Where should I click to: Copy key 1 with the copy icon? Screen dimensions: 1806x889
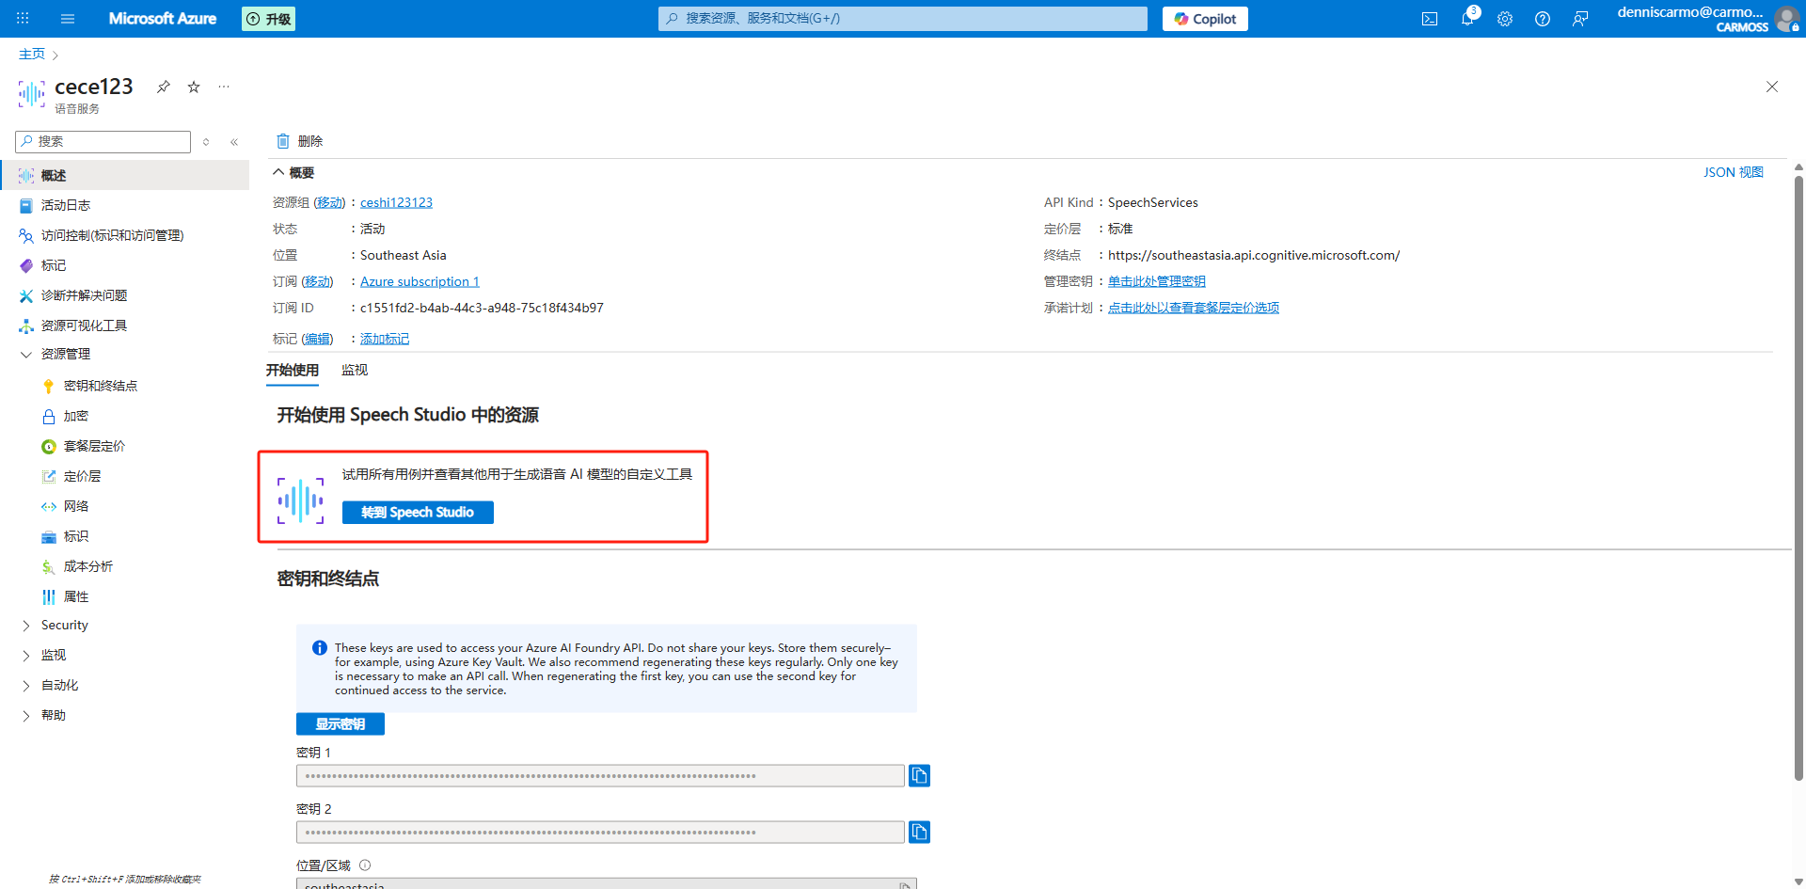pyautogui.click(x=919, y=775)
